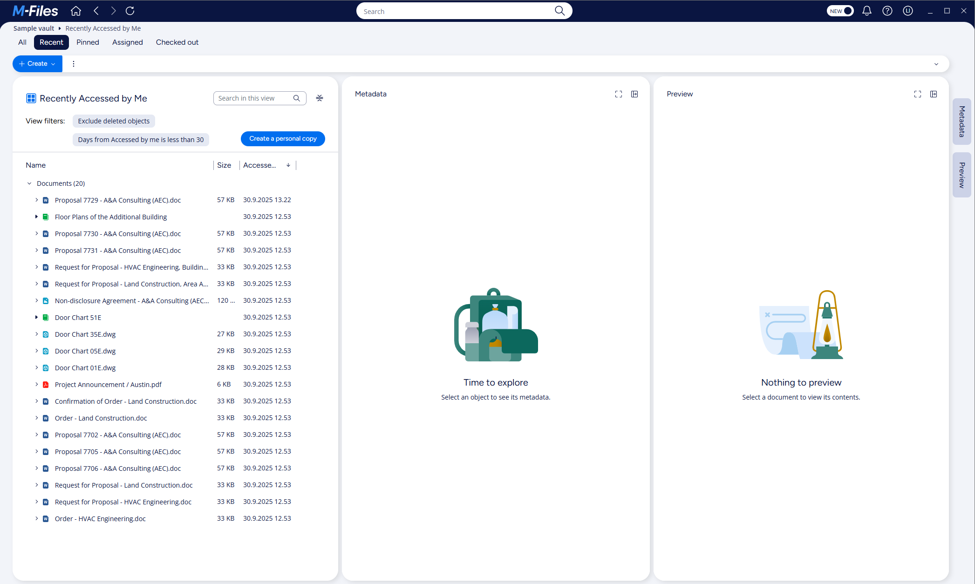This screenshot has height=584, width=975.
Task: Expand the Door Chart 51E item
Action: (36, 317)
